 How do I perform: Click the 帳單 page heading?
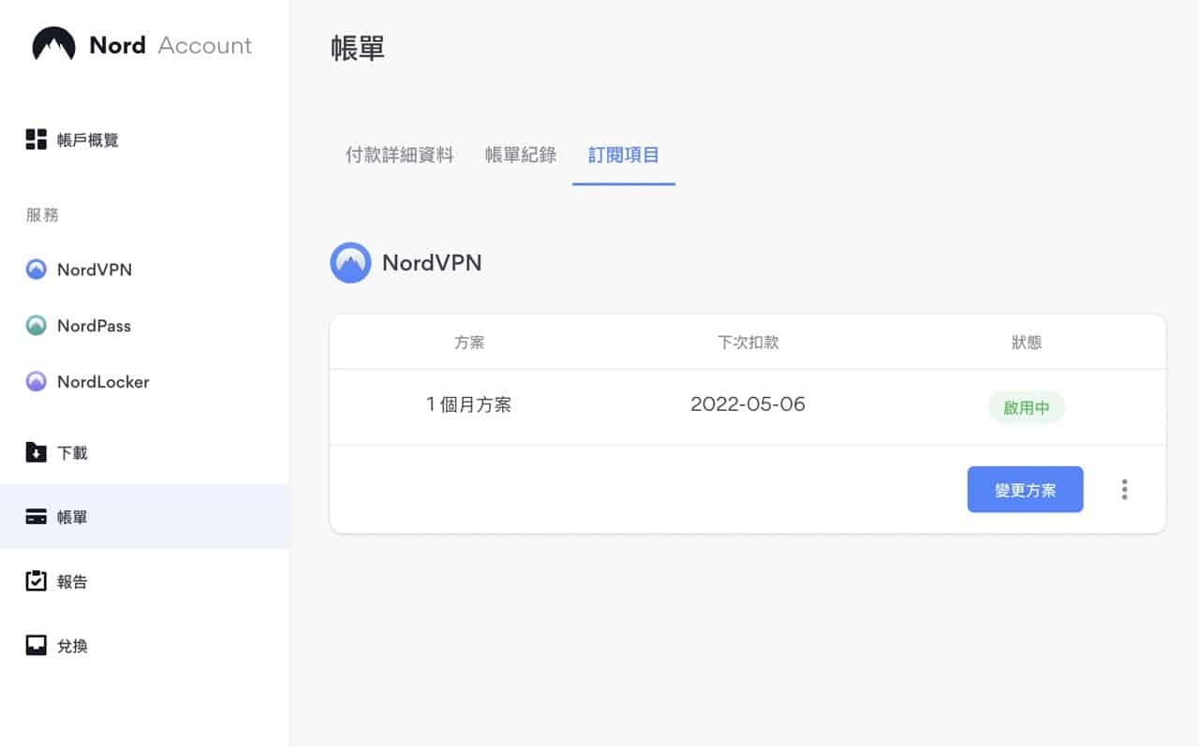coord(358,49)
